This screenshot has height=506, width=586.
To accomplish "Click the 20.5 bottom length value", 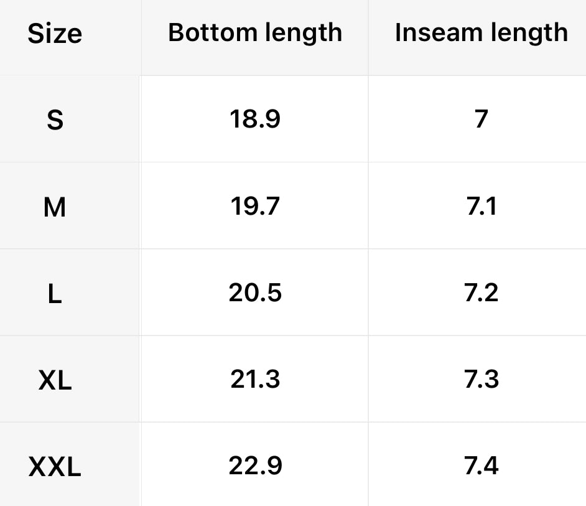I will (255, 292).
